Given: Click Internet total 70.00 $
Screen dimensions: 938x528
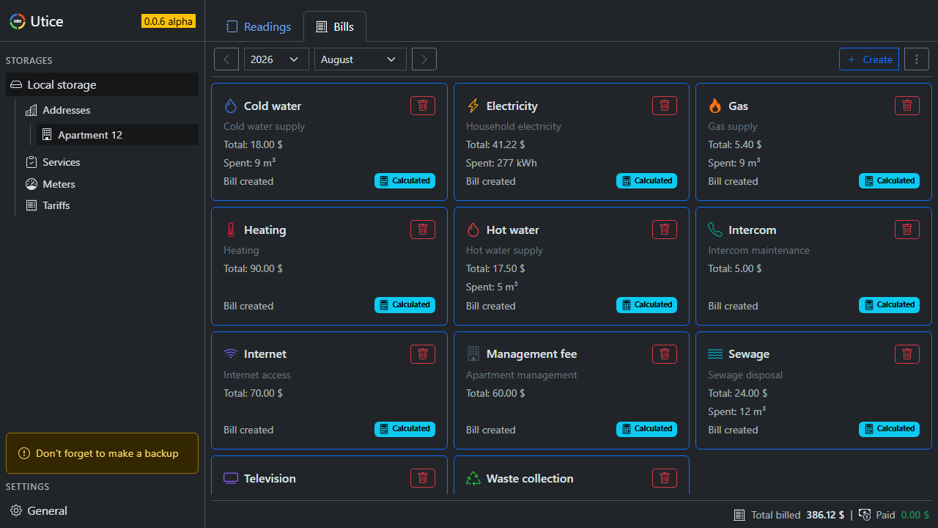Looking at the screenshot, I should pyautogui.click(x=253, y=393).
